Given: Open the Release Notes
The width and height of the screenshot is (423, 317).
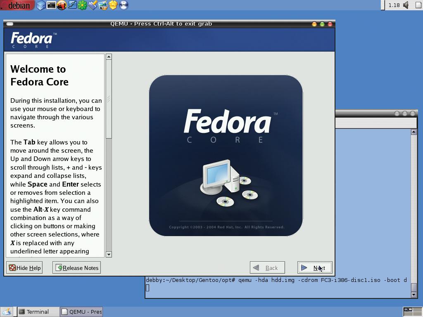Looking at the screenshot, I should (76, 267).
